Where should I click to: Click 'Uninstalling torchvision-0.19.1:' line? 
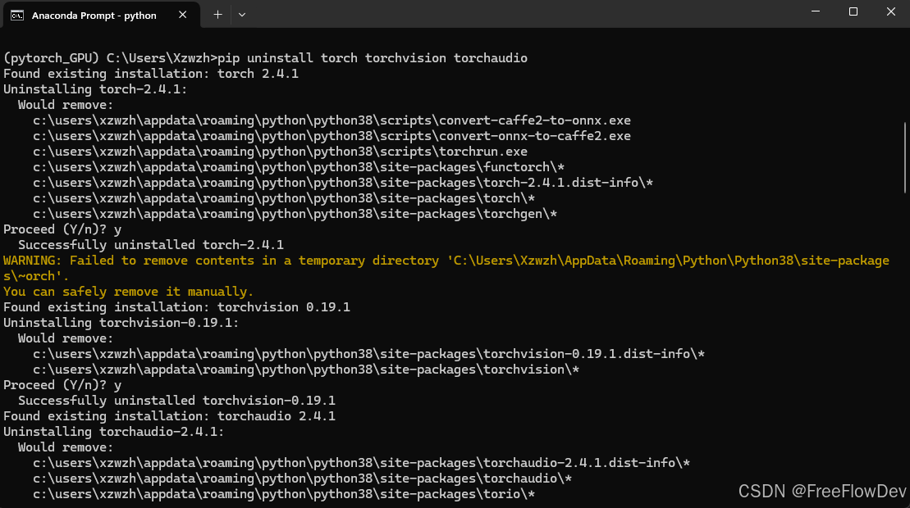121,323
